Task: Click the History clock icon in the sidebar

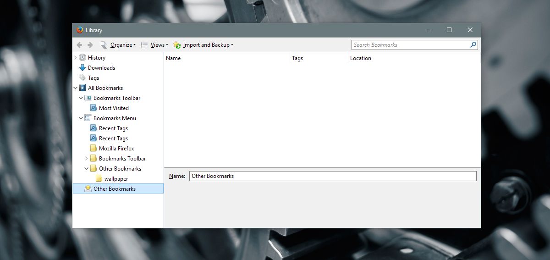Action: [82, 58]
